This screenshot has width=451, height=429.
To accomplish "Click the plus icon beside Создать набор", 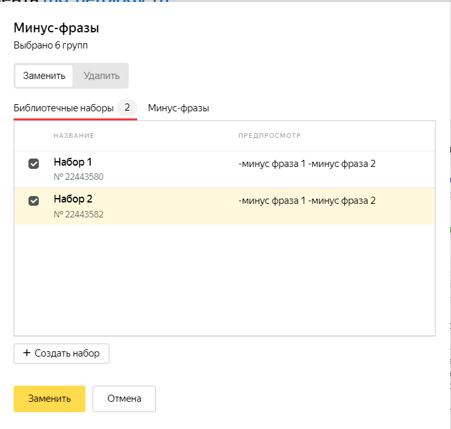I will click(27, 353).
